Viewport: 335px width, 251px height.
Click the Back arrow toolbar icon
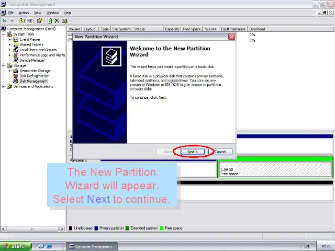(4, 21)
